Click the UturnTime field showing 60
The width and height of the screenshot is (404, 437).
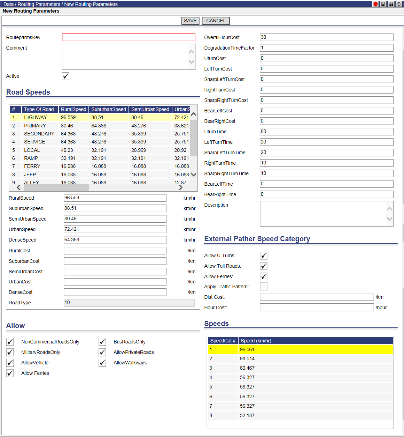pos(326,132)
